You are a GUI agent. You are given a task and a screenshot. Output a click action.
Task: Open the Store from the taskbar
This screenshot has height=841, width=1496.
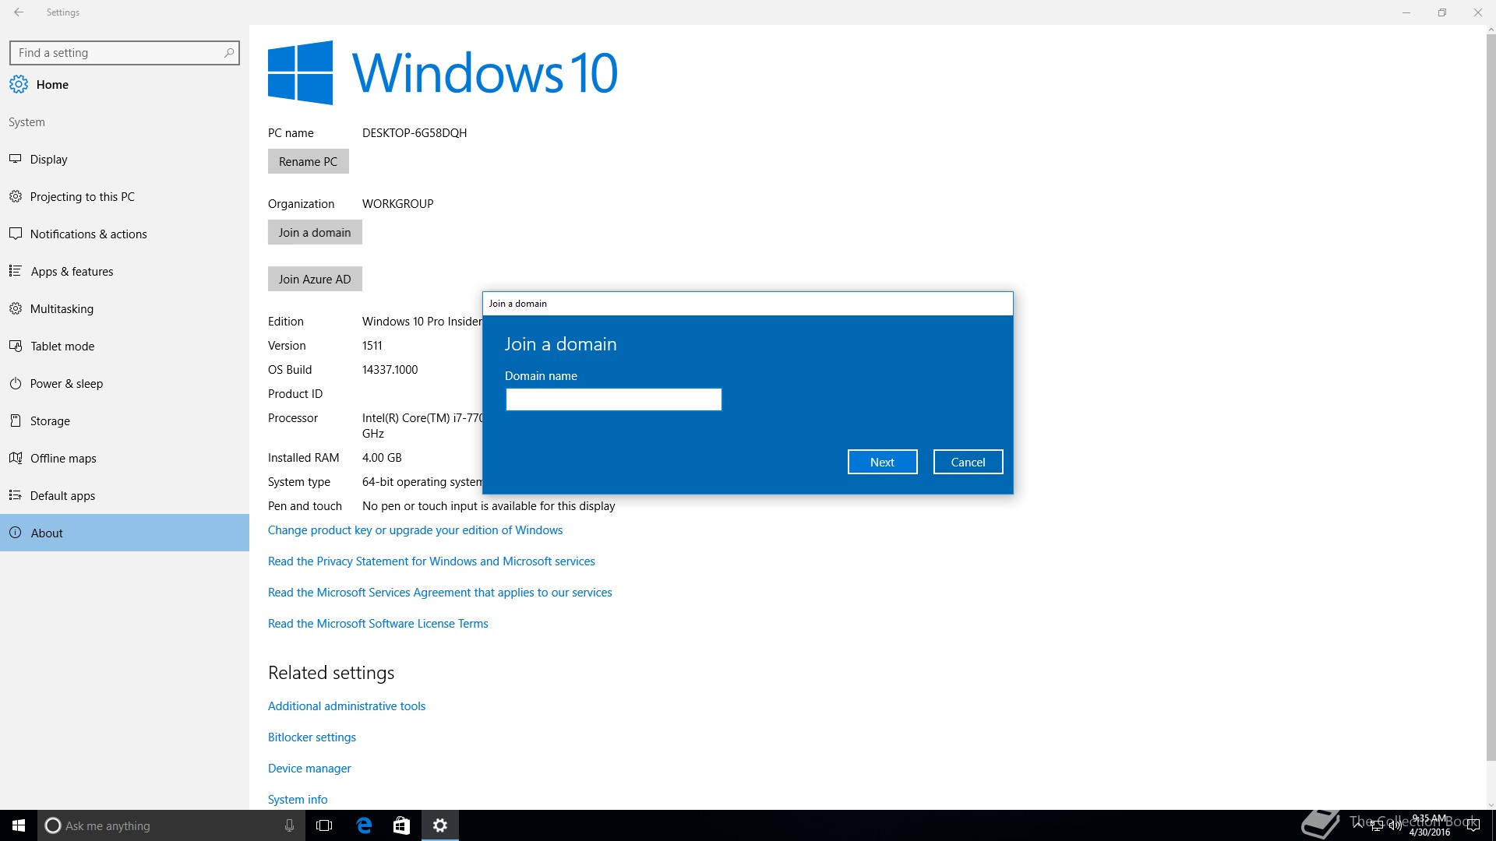coord(401,825)
